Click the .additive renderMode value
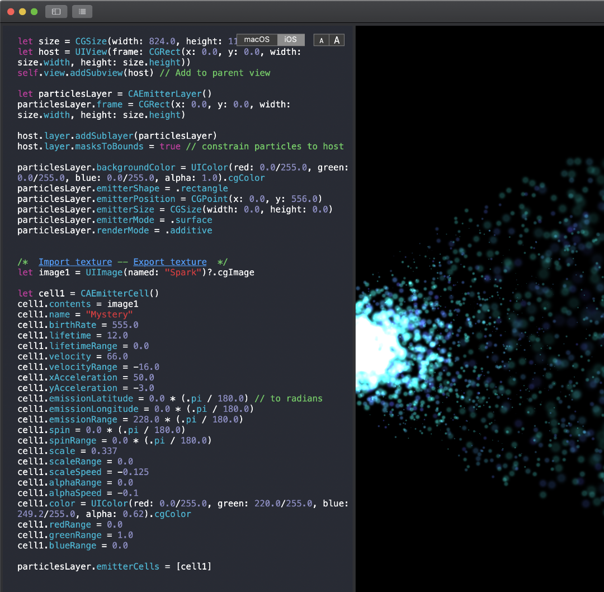 189,231
